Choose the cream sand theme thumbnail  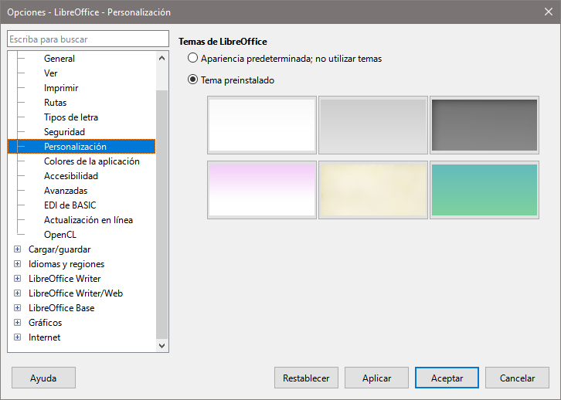tap(373, 190)
